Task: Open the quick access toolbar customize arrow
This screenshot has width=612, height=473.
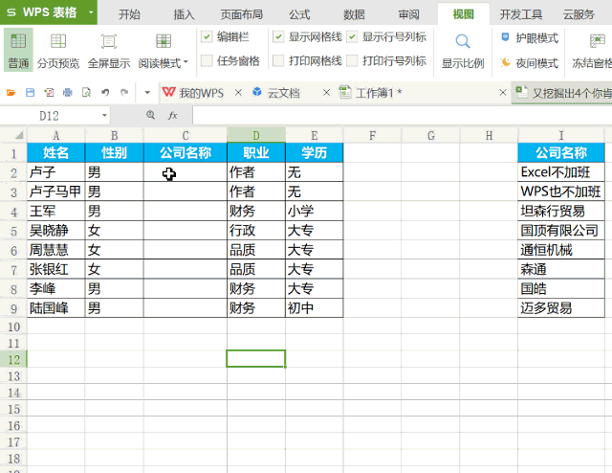Action: [x=147, y=93]
